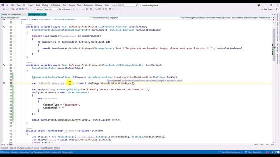Start debugging with IIS Express
The image size is (280, 157).
tap(65, 9)
